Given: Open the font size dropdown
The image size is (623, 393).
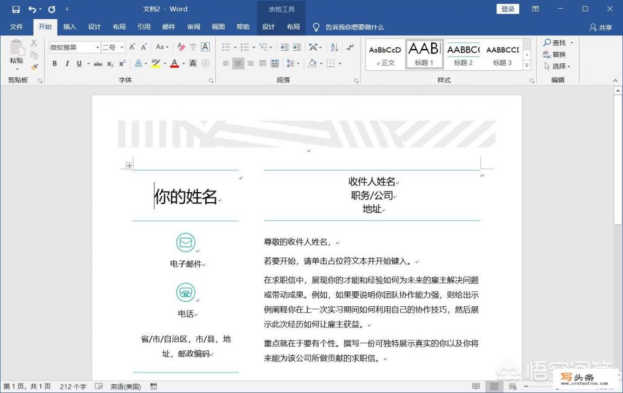Looking at the screenshot, I should coord(122,48).
